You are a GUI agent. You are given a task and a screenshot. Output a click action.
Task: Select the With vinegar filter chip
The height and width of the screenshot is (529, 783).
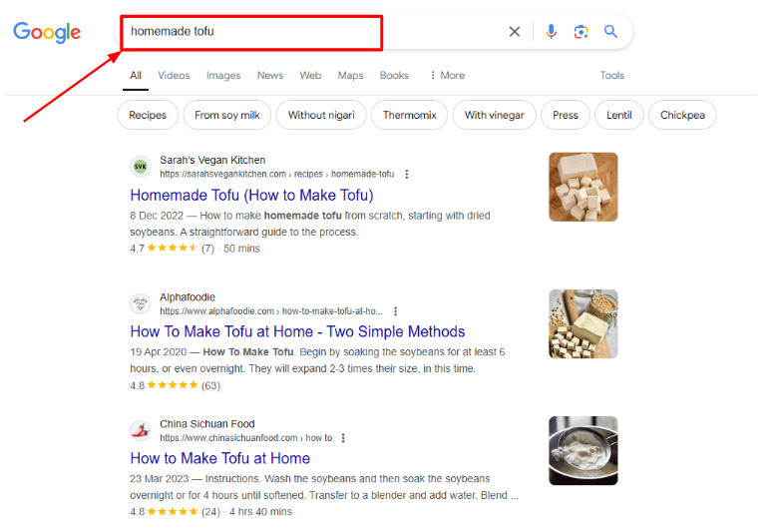coord(494,115)
